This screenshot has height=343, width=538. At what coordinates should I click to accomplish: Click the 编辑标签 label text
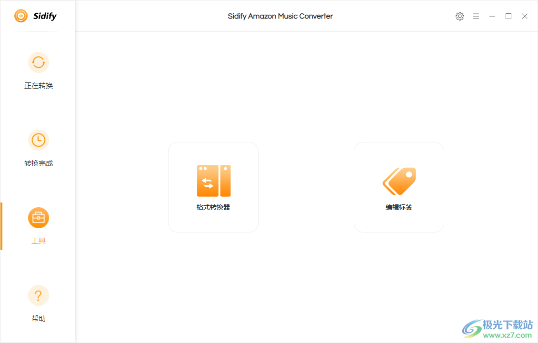pos(399,207)
